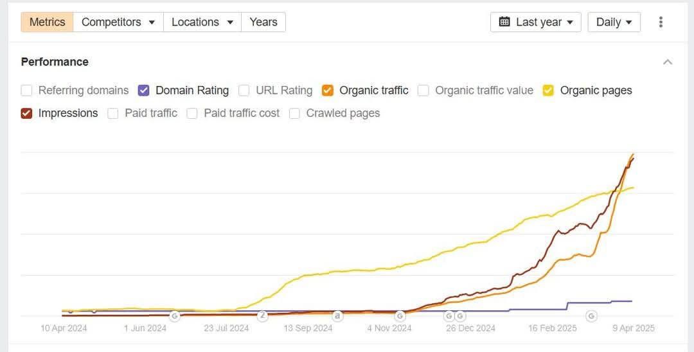Click the Z marker near 23 Jul 2024
This screenshot has width=694, height=352.
(x=262, y=316)
